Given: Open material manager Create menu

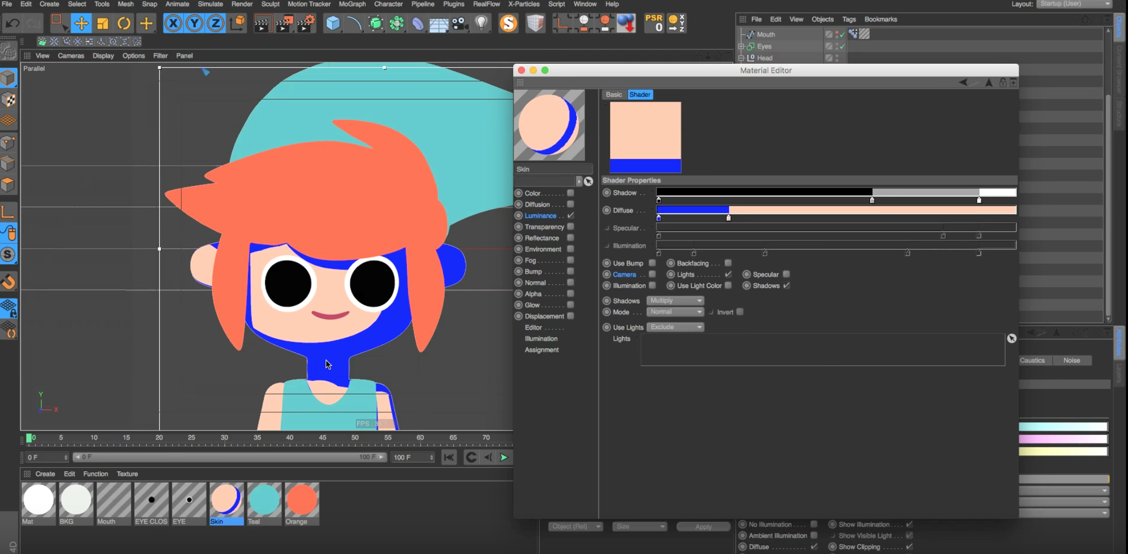Looking at the screenshot, I should click(x=45, y=474).
